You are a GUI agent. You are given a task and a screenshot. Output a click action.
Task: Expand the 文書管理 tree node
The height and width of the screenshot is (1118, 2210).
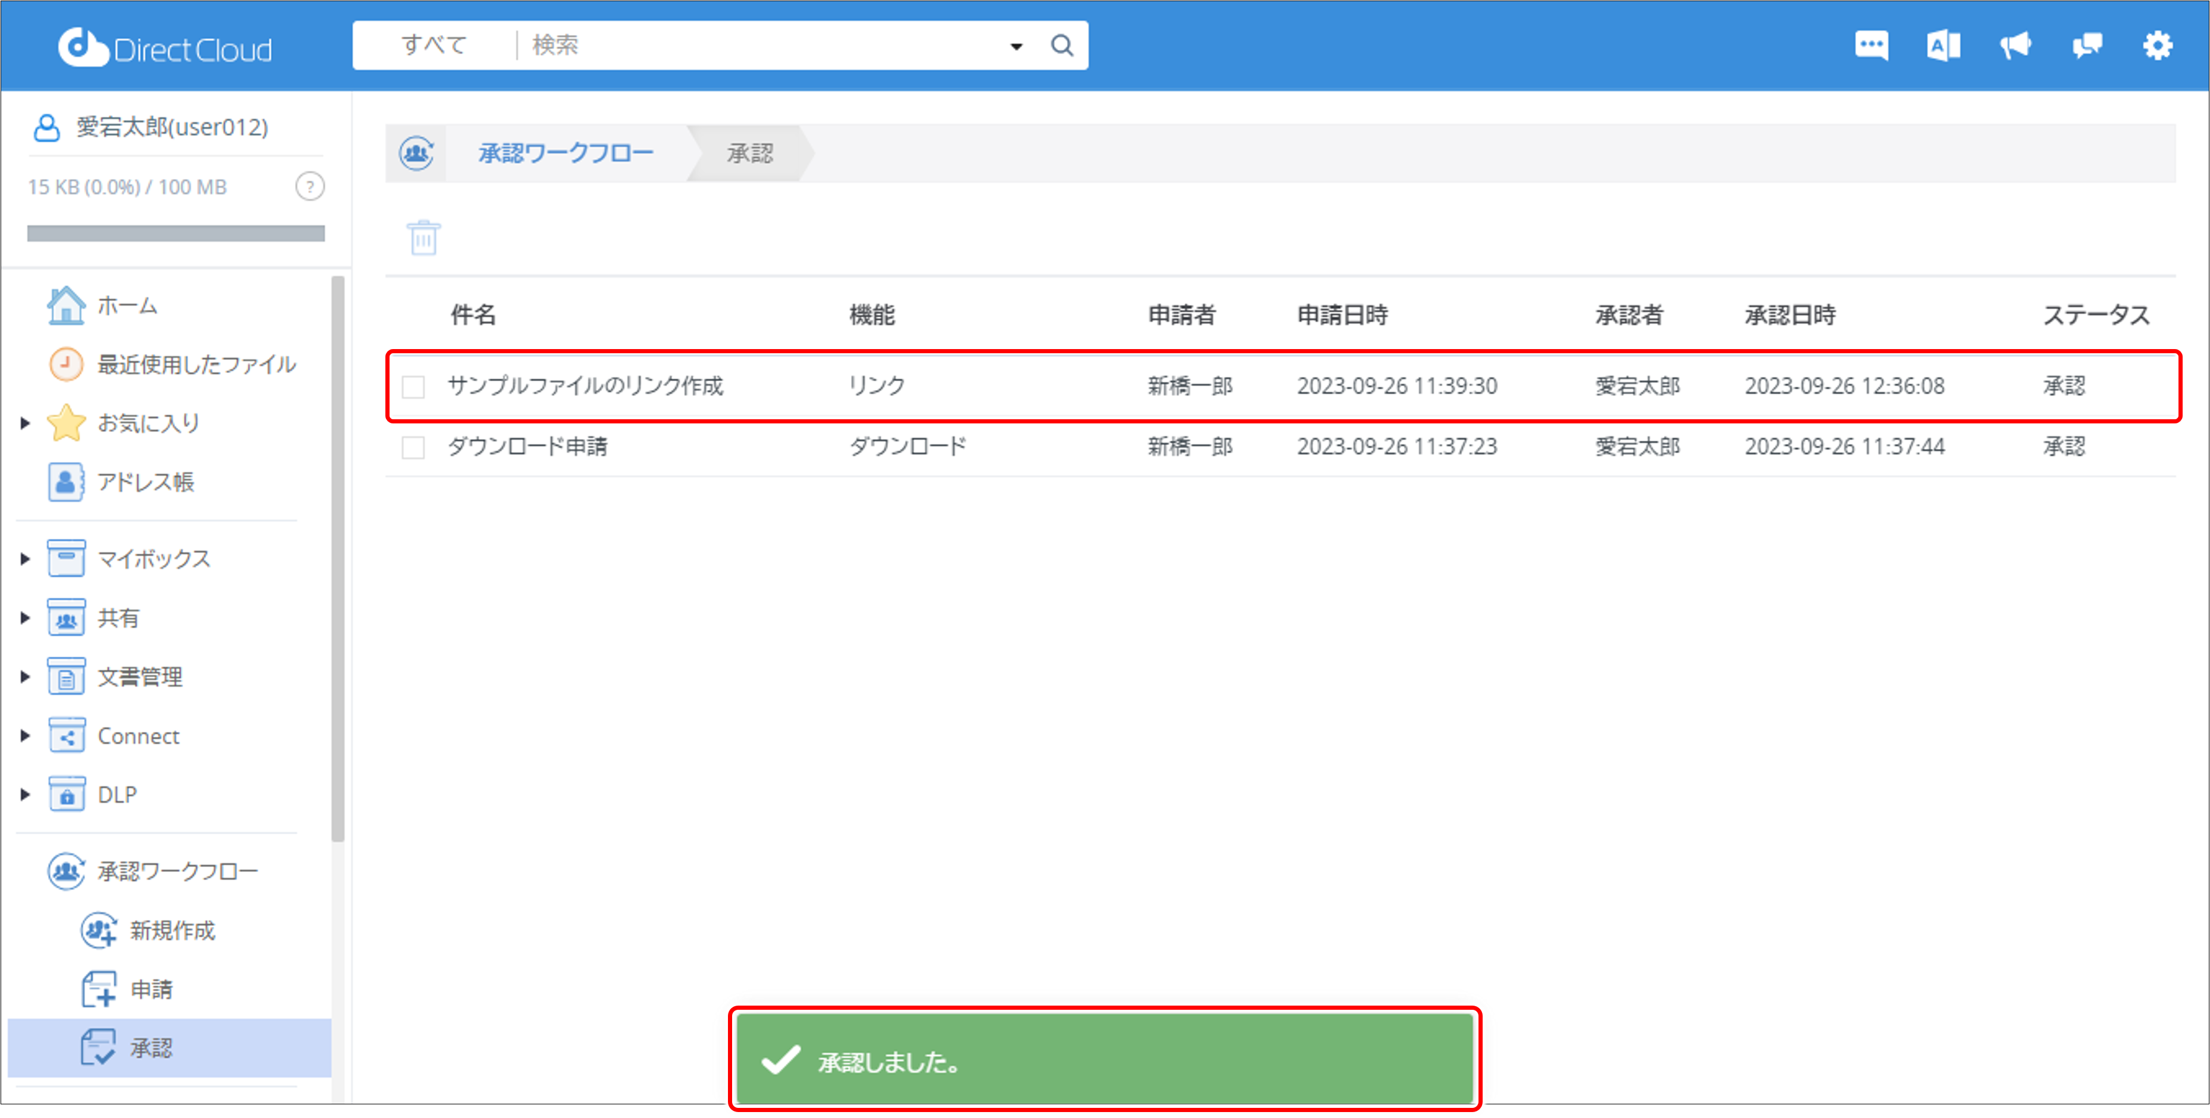tap(25, 677)
